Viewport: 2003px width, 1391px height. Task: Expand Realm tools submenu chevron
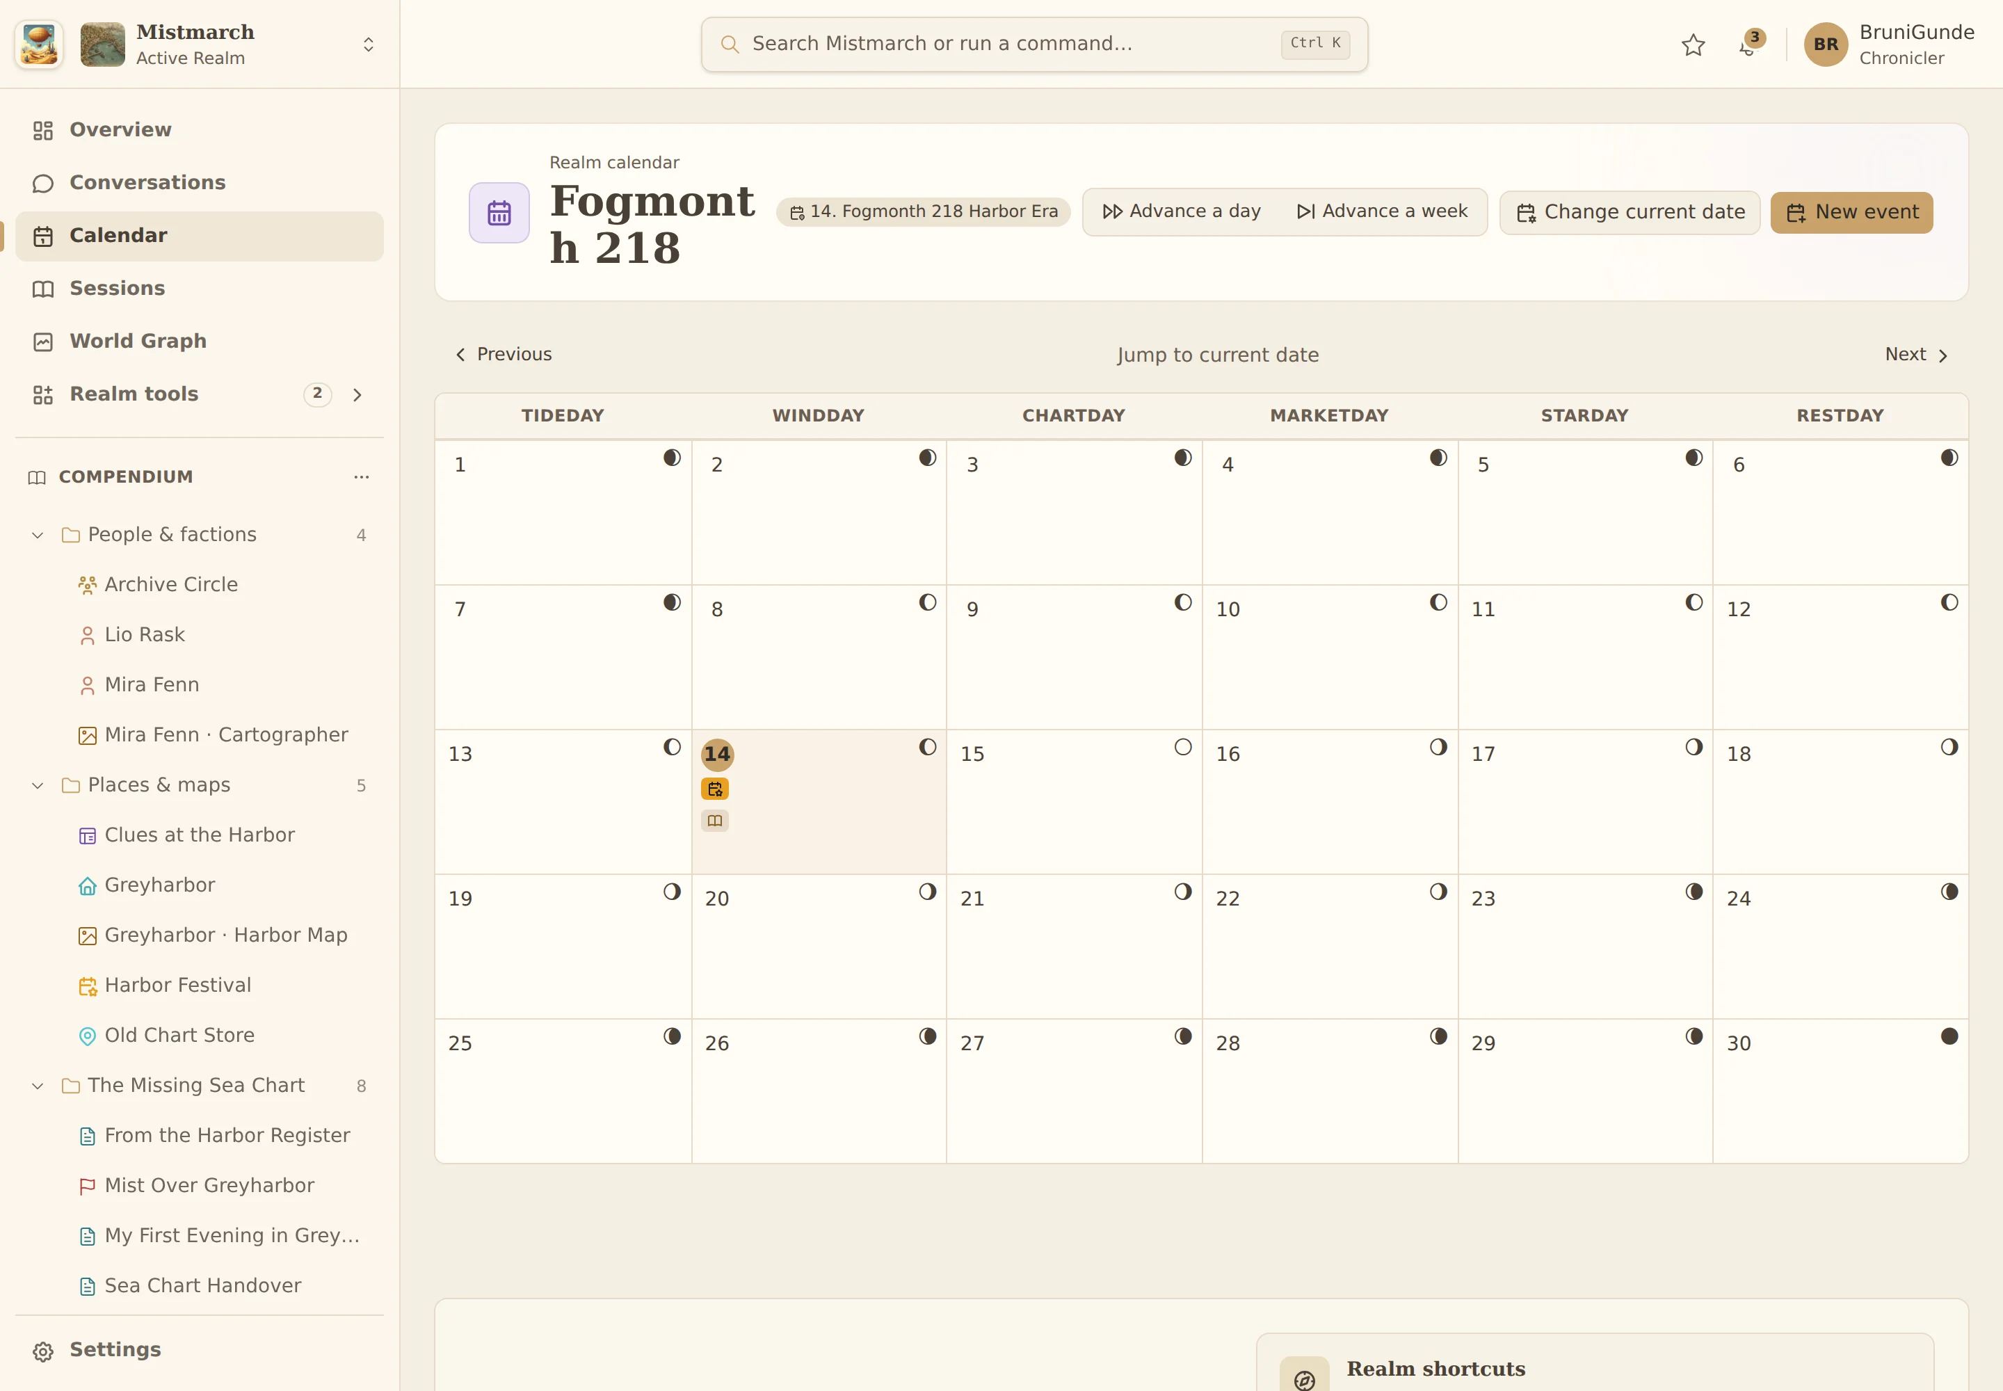coord(357,395)
